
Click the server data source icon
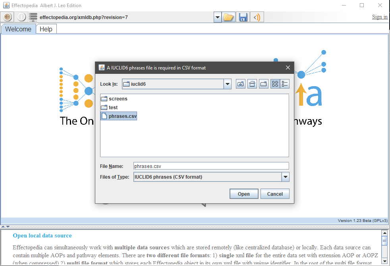click(33, 17)
